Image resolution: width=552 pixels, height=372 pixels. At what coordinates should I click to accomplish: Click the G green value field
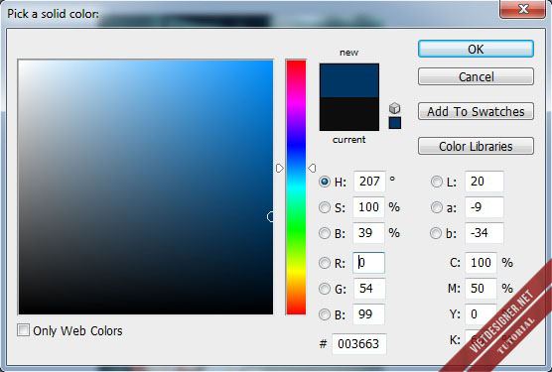(x=368, y=289)
